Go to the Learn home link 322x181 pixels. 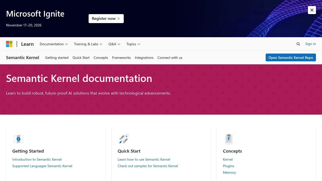coord(27,44)
